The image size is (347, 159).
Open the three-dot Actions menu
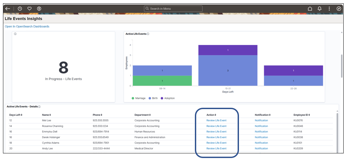329,9
